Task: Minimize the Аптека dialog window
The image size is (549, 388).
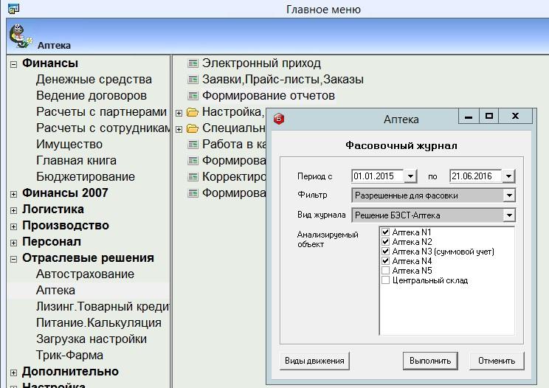Action: coord(469,116)
